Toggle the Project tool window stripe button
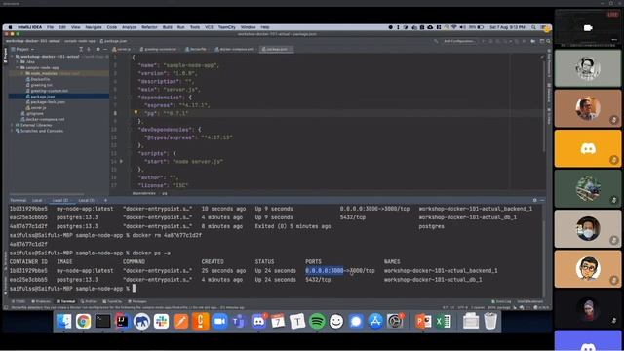This screenshot has height=351, width=624. 5,55
